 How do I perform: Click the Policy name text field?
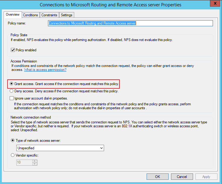click(130, 23)
